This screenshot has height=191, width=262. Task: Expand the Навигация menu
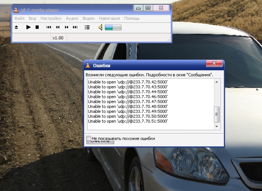(x=109, y=18)
